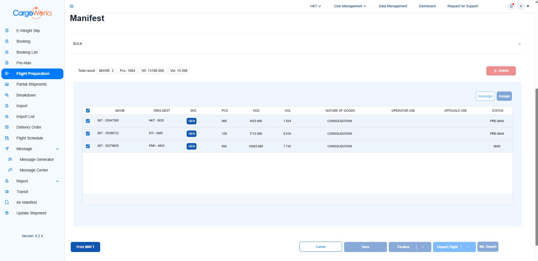Click the hamburger menu icon
The image size is (538, 261).
[x=72, y=6]
